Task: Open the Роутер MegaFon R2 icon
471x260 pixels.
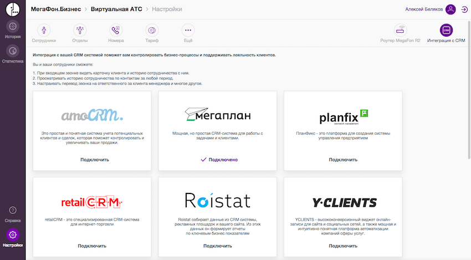Action: 401,30
